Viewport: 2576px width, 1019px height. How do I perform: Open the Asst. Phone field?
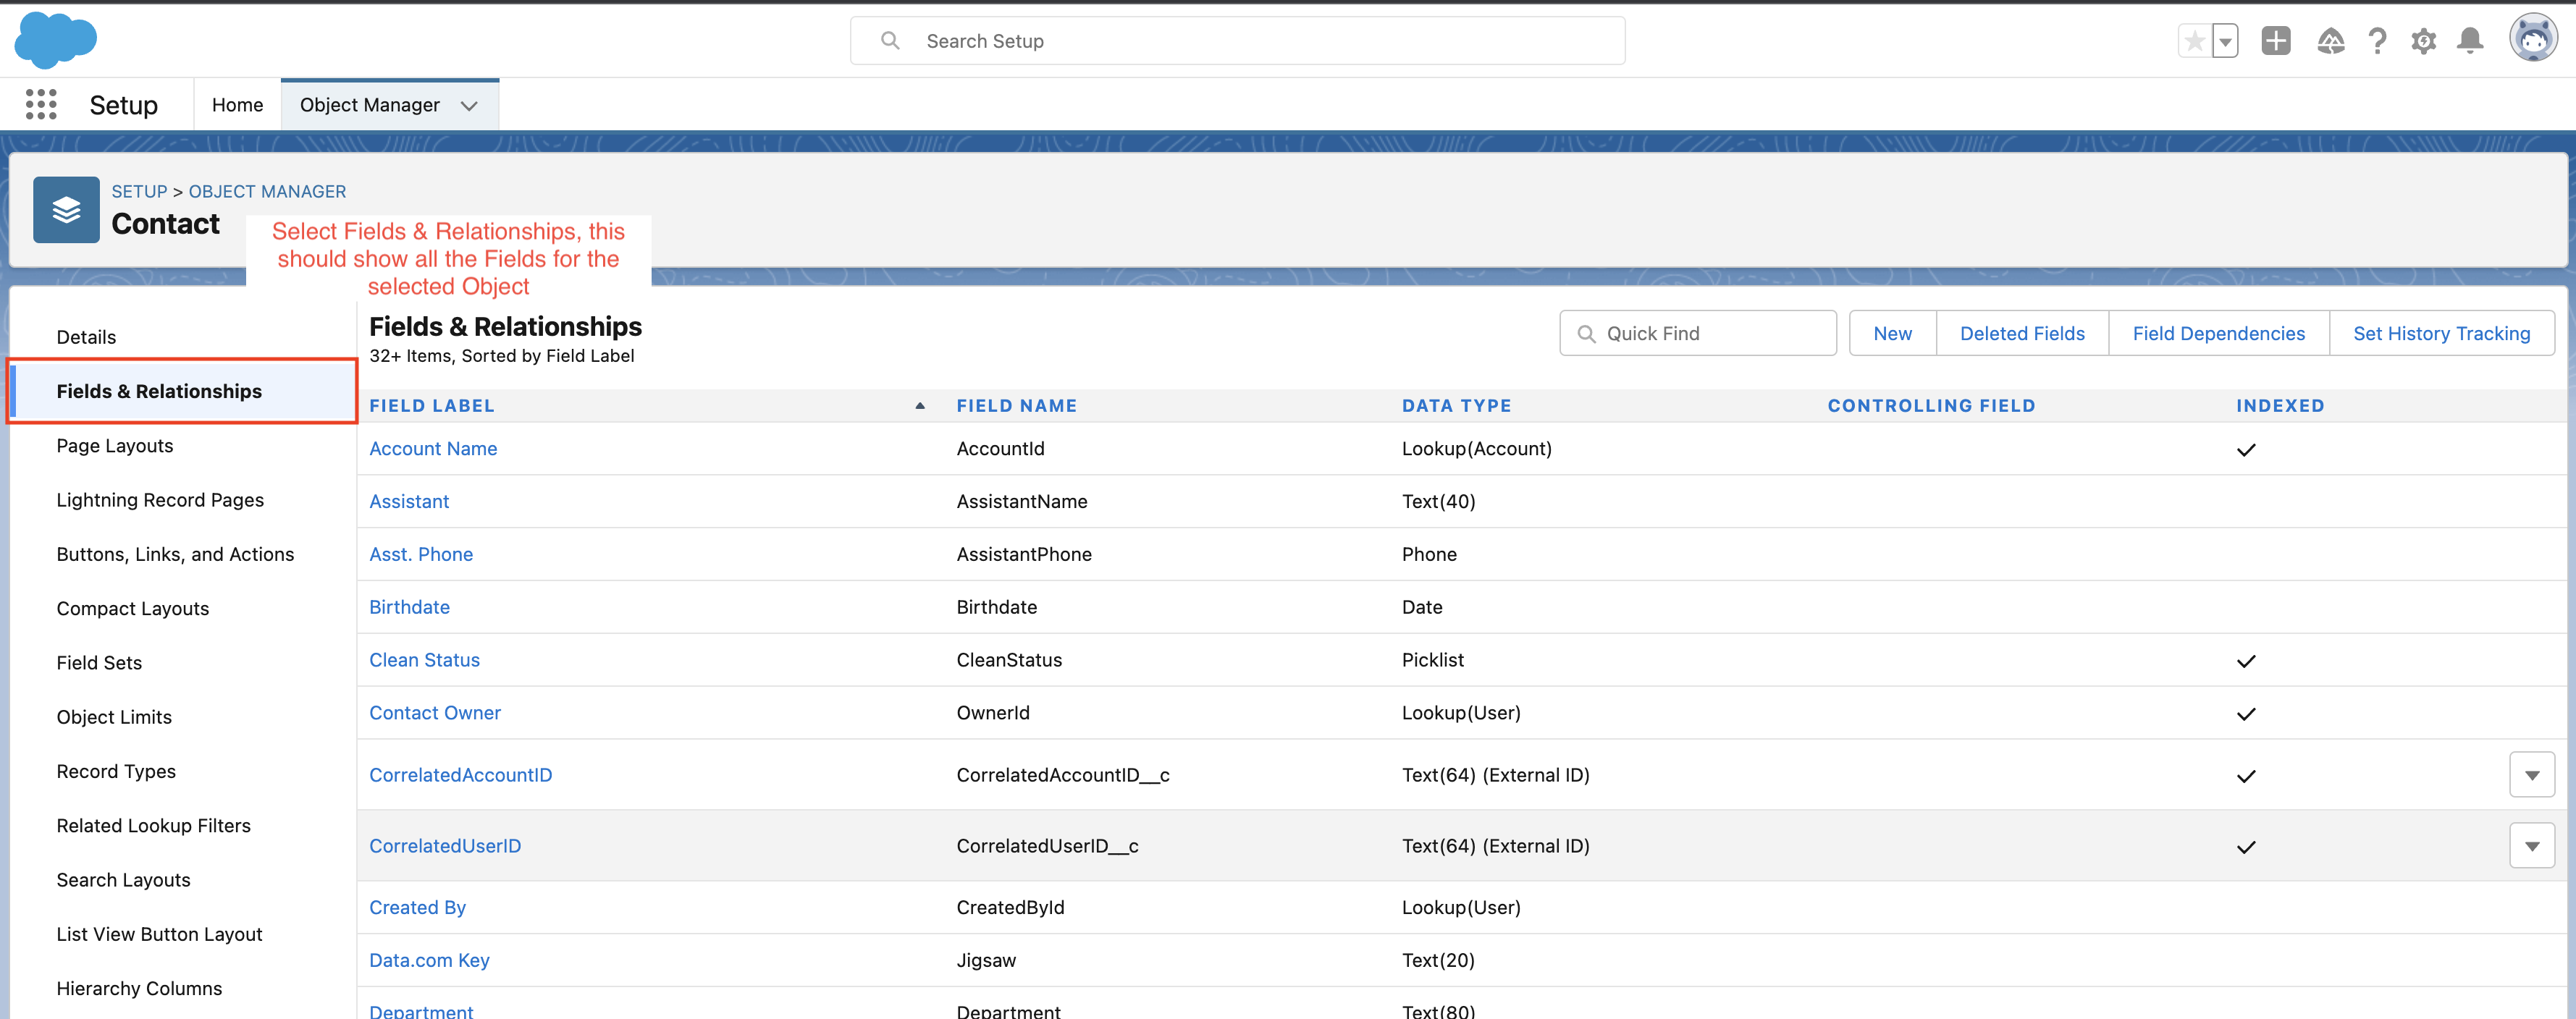coord(421,555)
